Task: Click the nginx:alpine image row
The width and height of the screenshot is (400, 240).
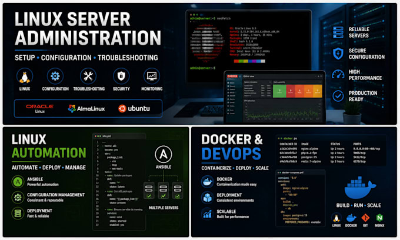Action: (x=309, y=149)
